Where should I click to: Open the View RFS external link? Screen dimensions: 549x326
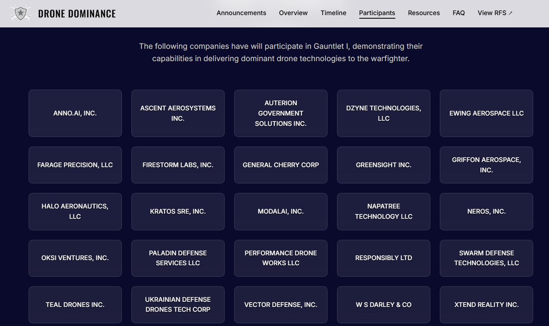(495, 13)
